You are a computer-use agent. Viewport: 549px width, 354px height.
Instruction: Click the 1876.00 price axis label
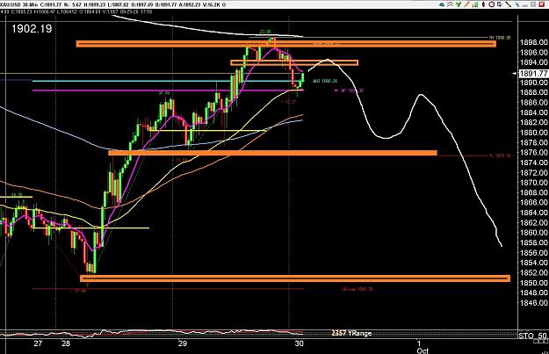click(533, 152)
